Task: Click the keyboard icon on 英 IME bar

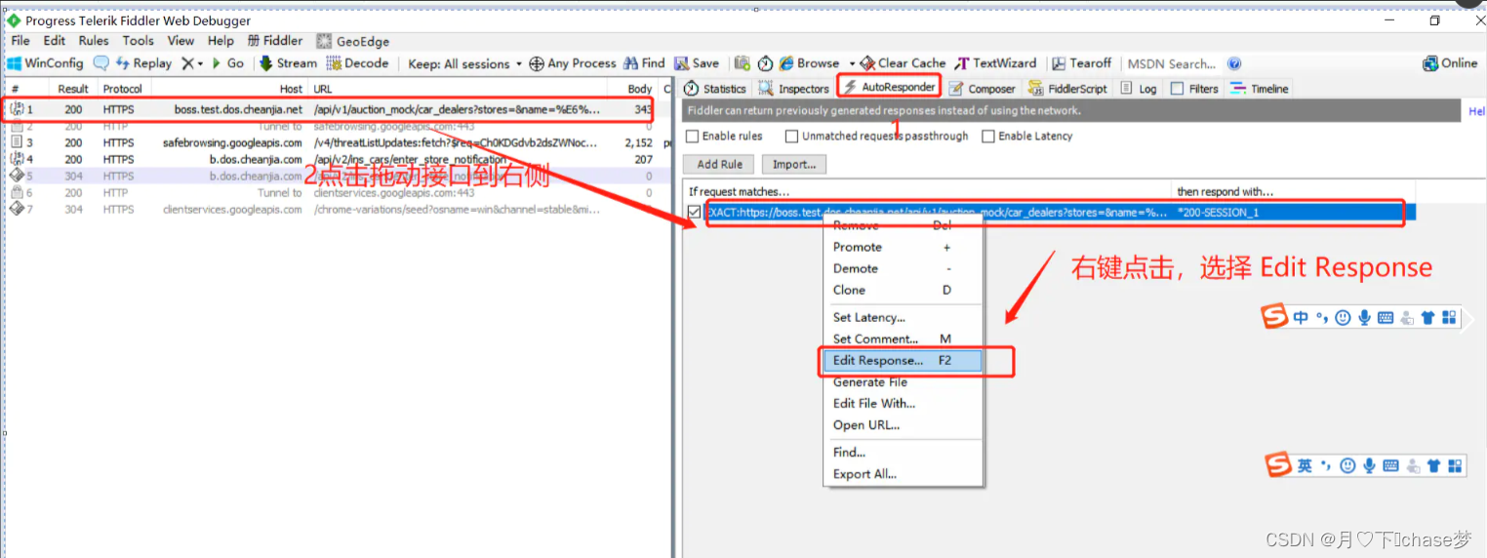Action: click(x=1391, y=466)
